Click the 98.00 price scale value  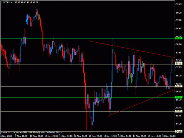pyautogui.click(x=179, y=44)
